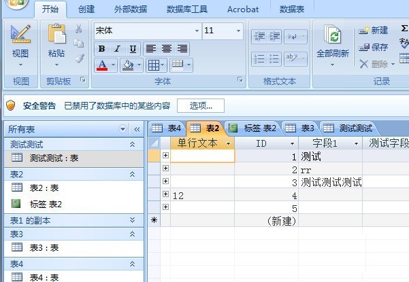
Task: Open the 外部数据 ribbon tab
Action: tap(131, 10)
